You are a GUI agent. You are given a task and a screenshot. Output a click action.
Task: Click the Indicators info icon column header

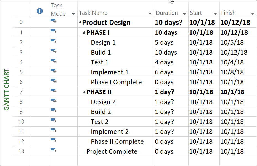pos(40,11)
